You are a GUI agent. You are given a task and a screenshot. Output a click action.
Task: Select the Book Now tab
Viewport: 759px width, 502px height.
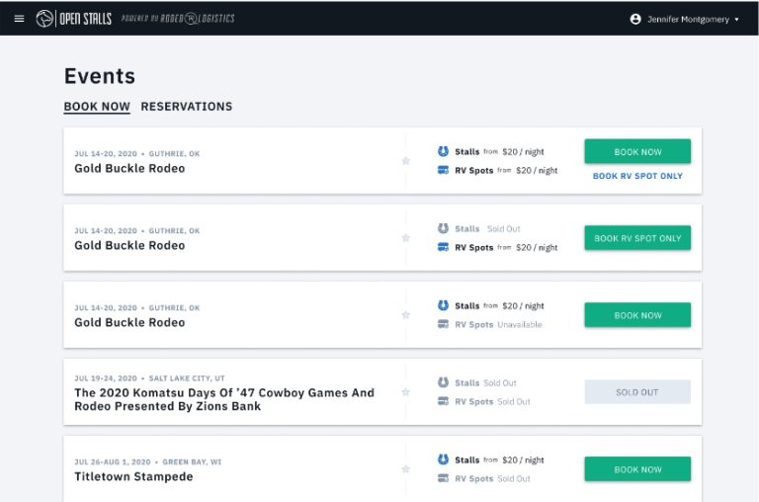97,107
